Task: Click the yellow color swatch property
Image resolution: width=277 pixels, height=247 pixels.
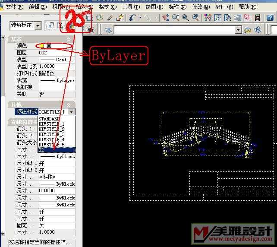Action: click(x=42, y=46)
